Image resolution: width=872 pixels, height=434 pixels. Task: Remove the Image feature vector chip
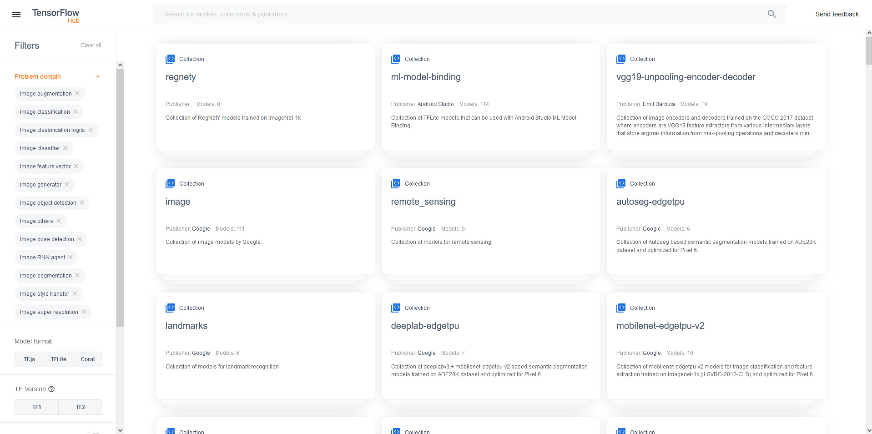tap(76, 166)
